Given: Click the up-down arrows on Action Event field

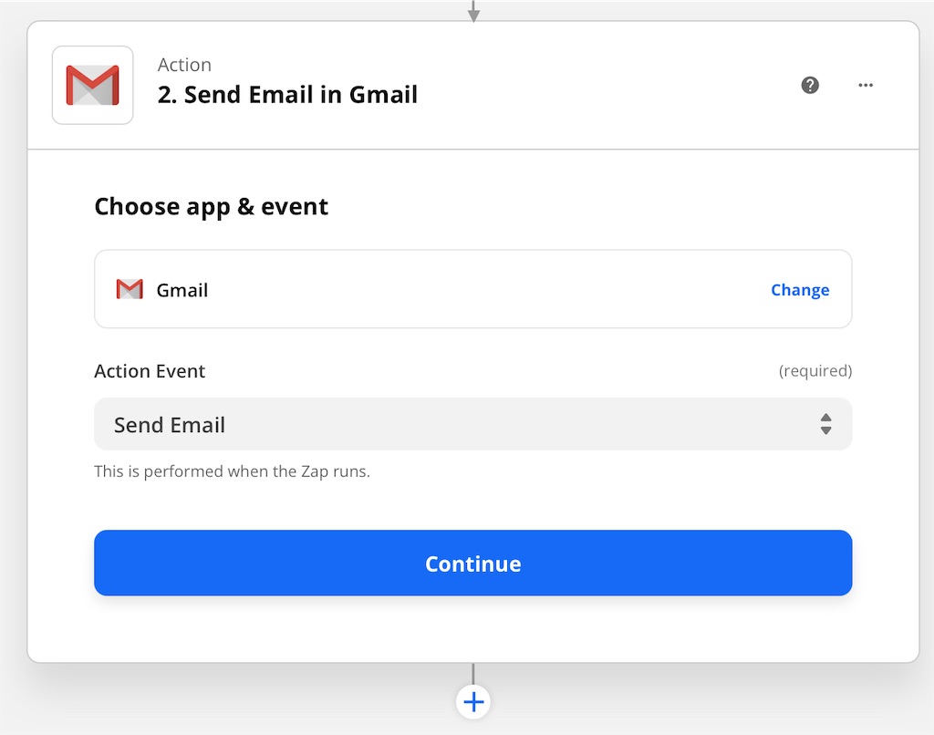Looking at the screenshot, I should [x=825, y=424].
